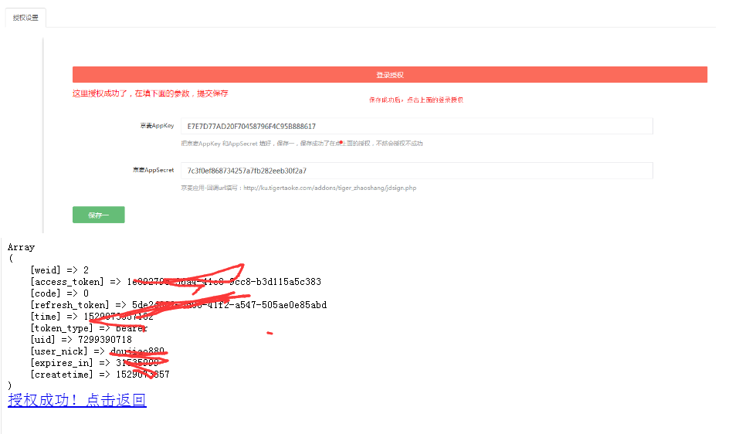Click the 京东AppKey field label
This screenshot has width=756, height=434.
158,126
